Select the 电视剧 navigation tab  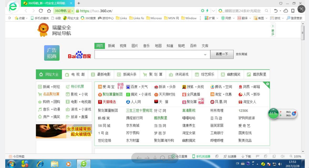tap(77, 74)
